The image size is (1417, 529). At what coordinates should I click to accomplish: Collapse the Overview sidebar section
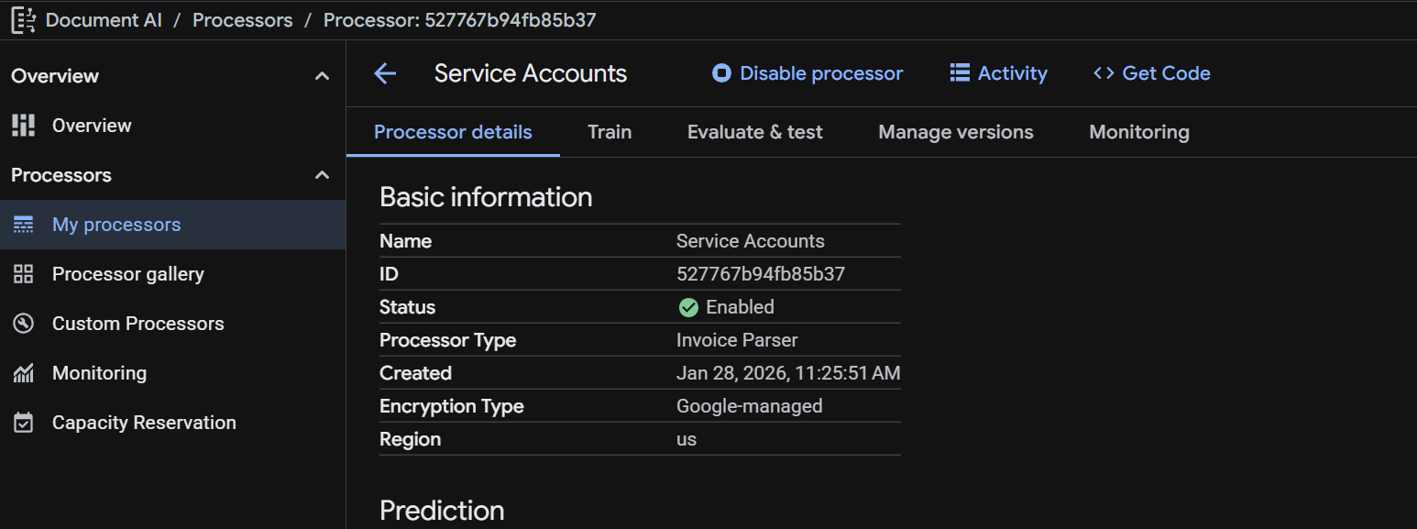click(322, 76)
